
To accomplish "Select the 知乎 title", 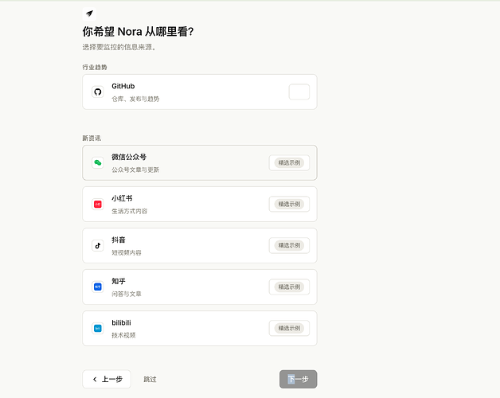I will 119,281.
